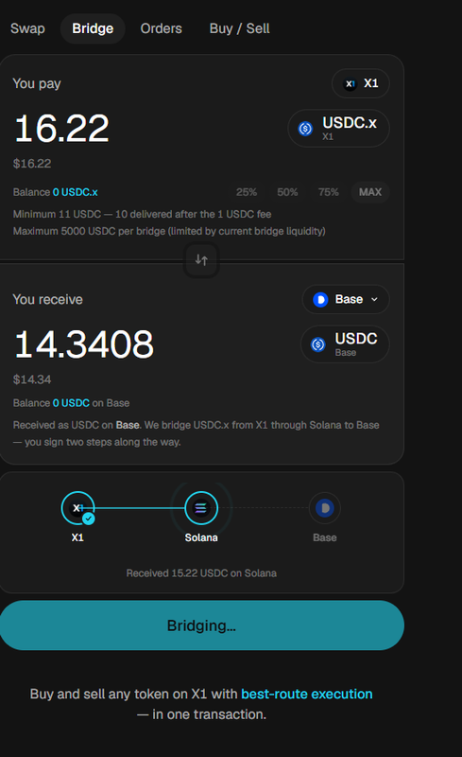
Task: Switch to the Orders tab
Action: point(161,29)
